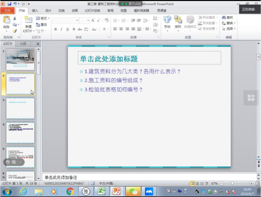
Task: Click the Cut scissors icon
Action: tap(15, 18)
